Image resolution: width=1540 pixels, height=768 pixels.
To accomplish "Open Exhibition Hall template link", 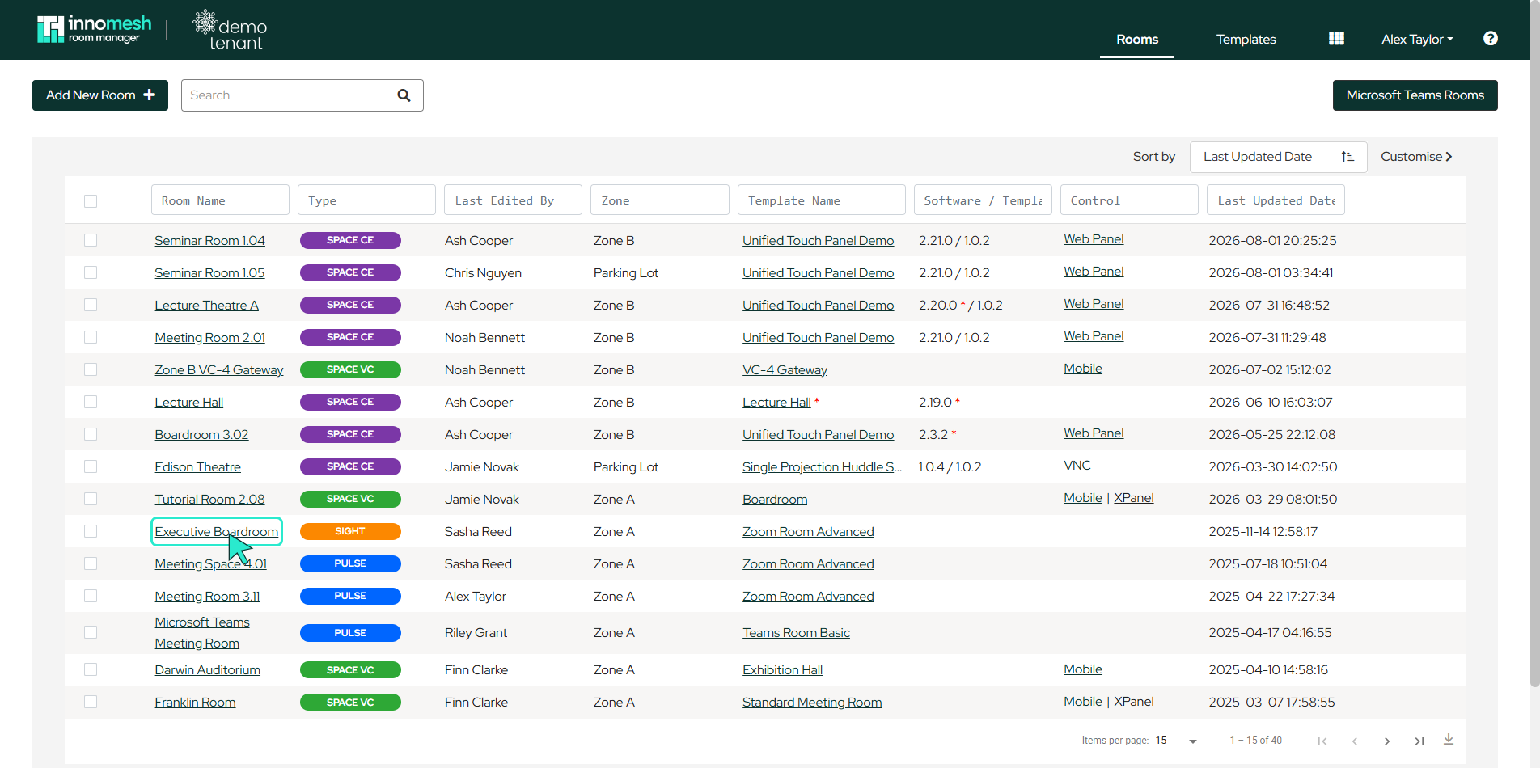I will (783, 670).
